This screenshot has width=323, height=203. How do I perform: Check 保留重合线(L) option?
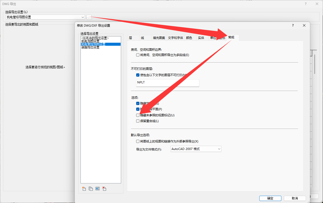tap(138, 121)
